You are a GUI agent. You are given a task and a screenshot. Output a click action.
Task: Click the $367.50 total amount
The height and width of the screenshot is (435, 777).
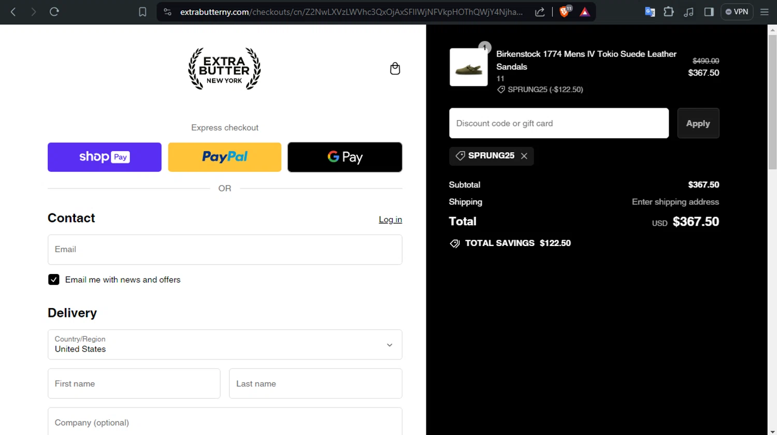[696, 222]
